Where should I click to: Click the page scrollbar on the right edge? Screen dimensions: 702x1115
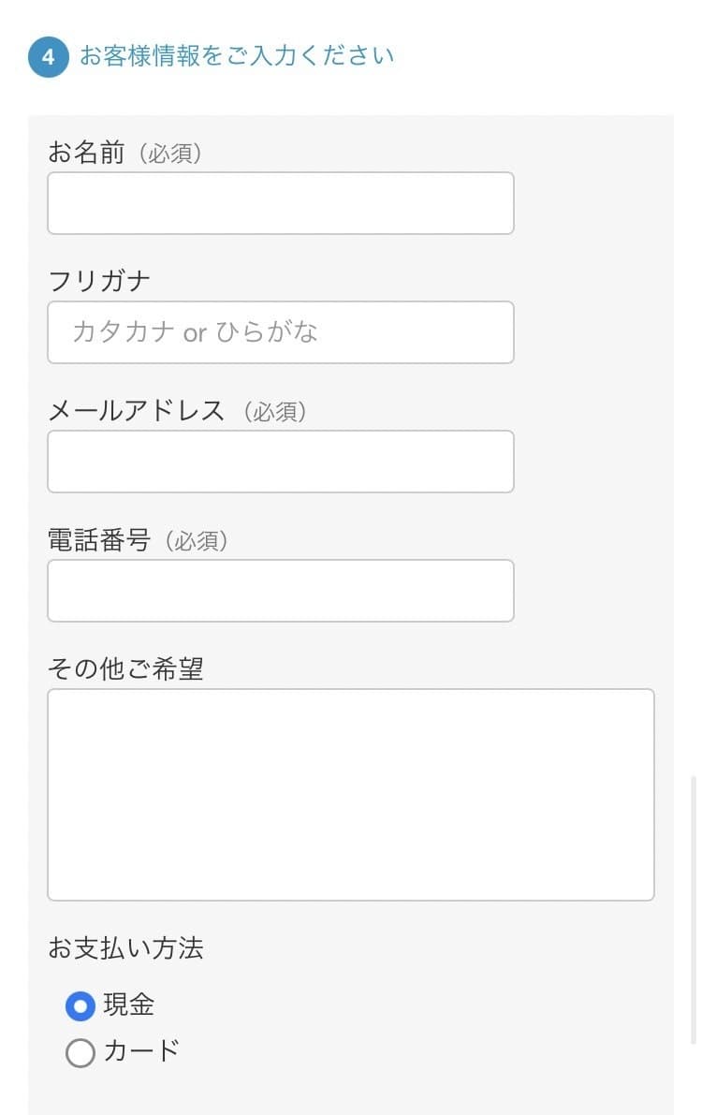[x=693, y=908]
